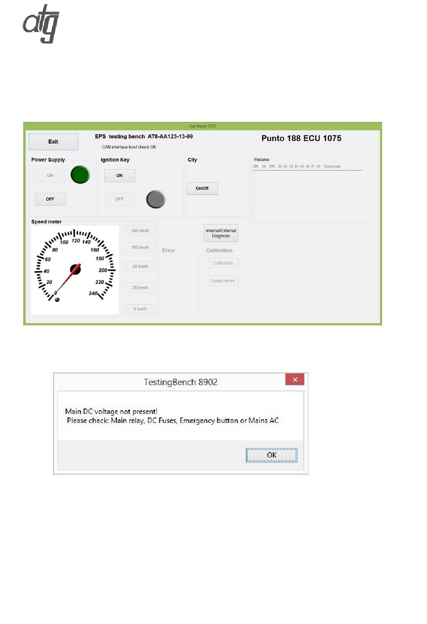Viewport: 427px width, 624px height.
Task: Confirm the TestingBench dialog with OK
Action: [271, 455]
